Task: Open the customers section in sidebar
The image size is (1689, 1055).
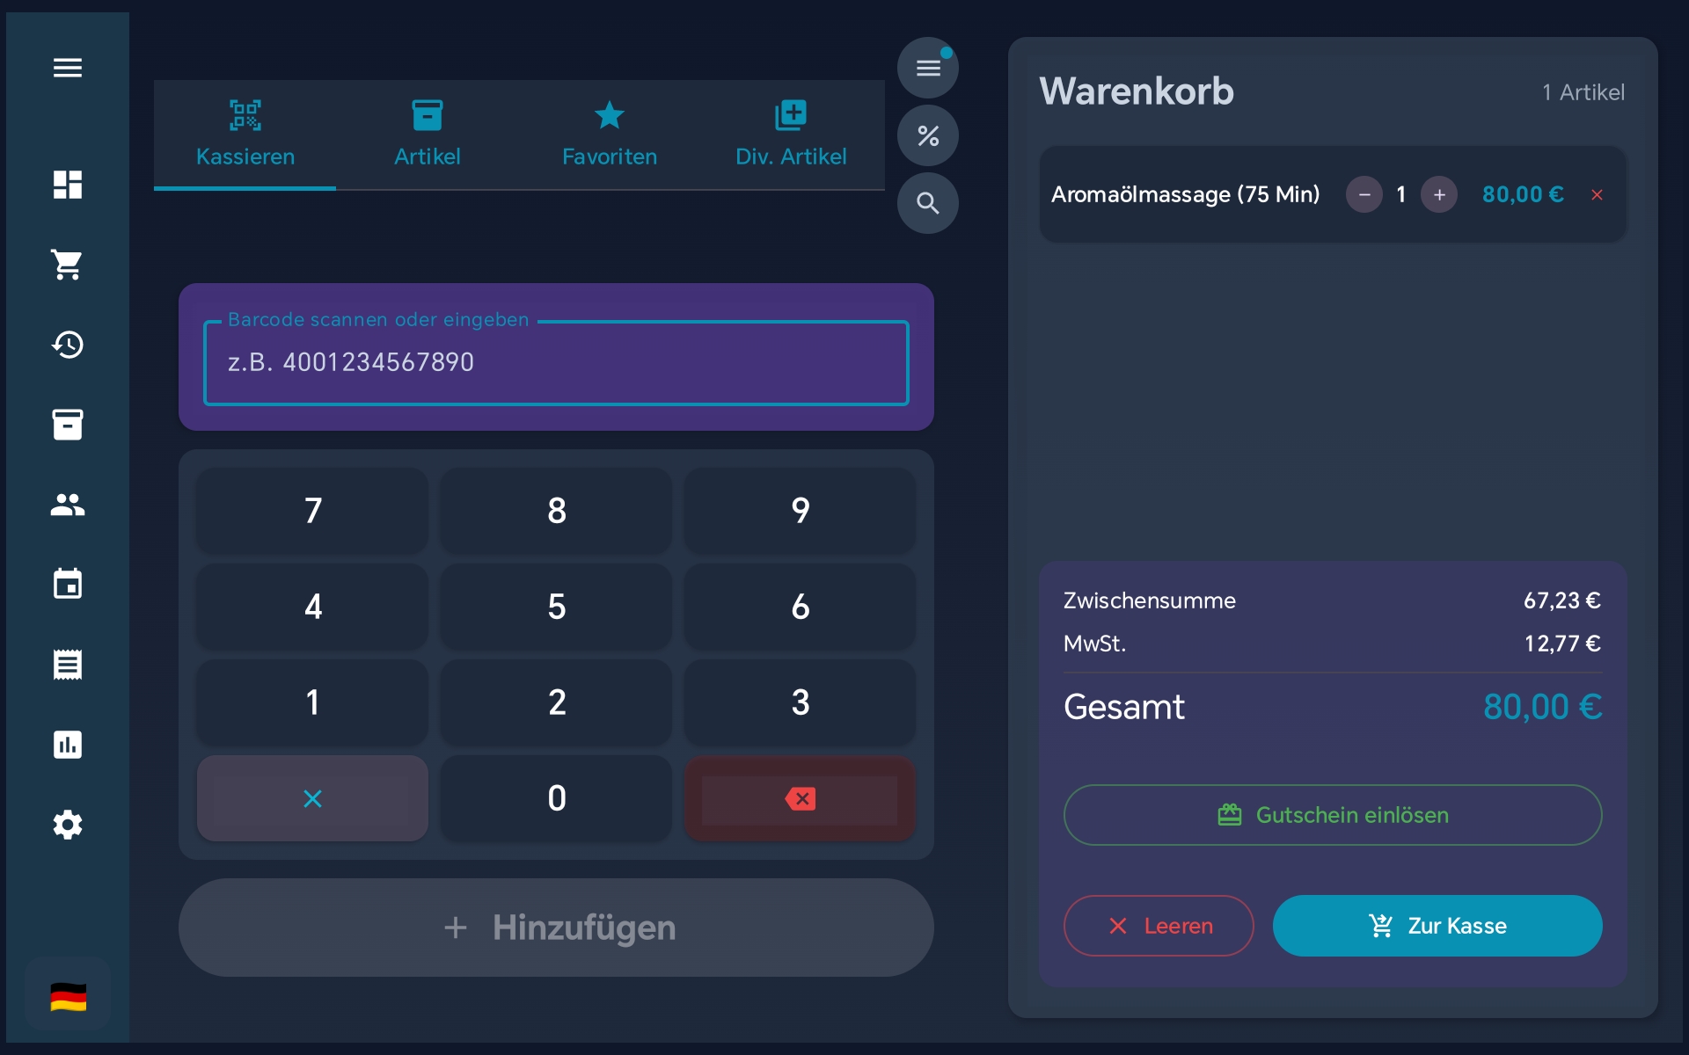Action: (x=68, y=505)
